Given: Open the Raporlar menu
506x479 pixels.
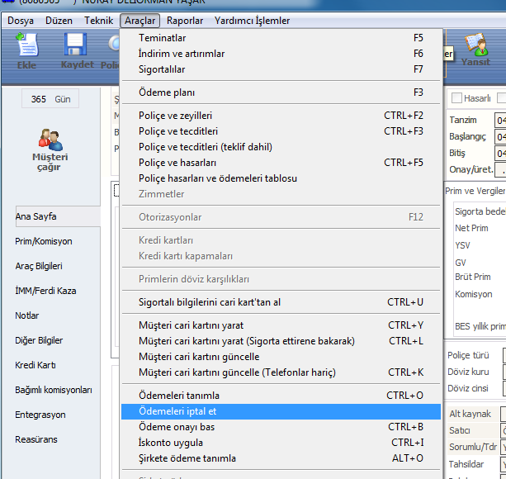Looking at the screenshot, I should pos(185,21).
